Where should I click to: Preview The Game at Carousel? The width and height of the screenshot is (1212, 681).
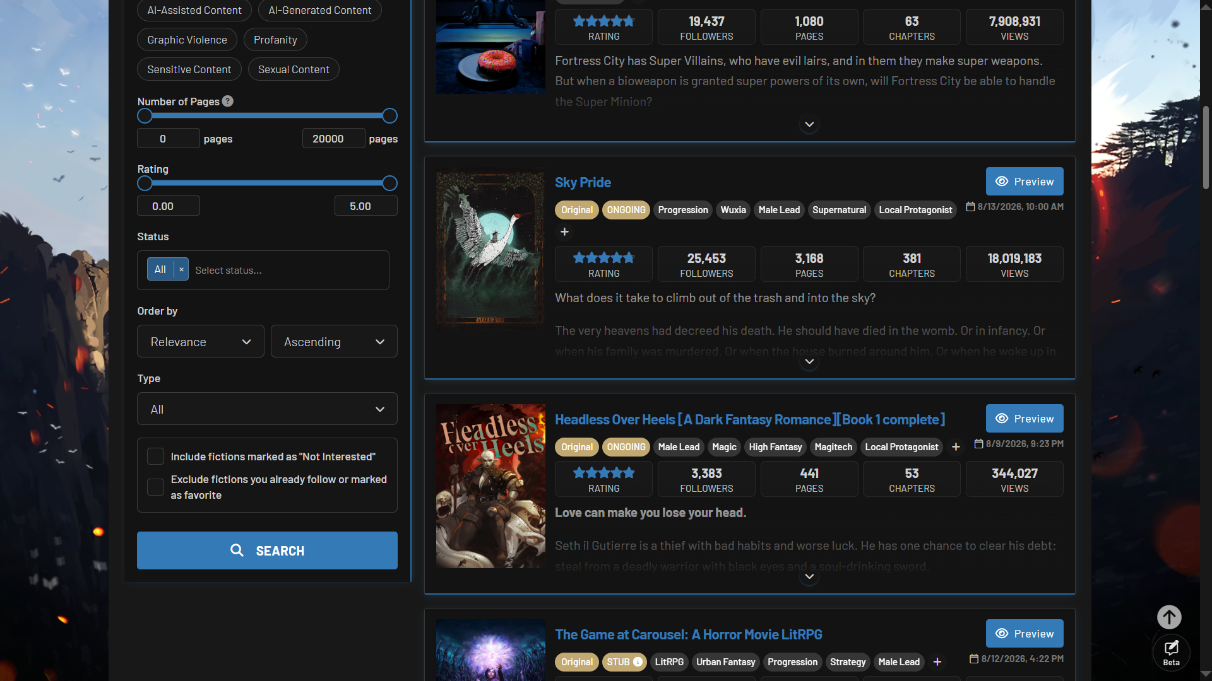point(1025,634)
